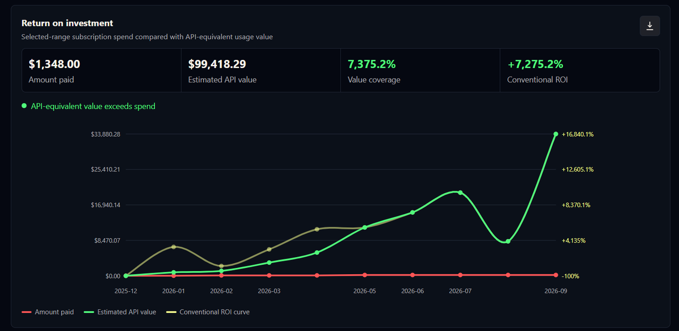The width and height of the screenshot is (679, 331).
Task: Click the red Amount paid point at 2026-03
Action: coord(269,275)
